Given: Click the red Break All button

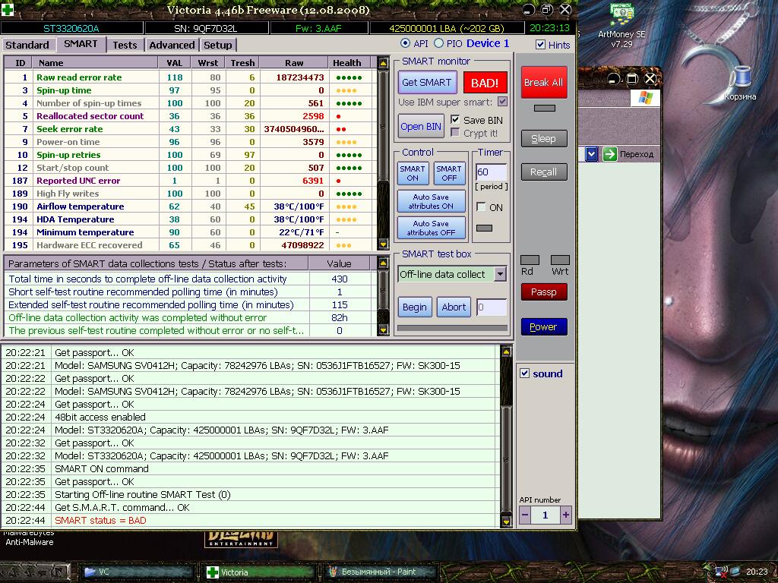Looking at the screenshot, I should (544, 82).
